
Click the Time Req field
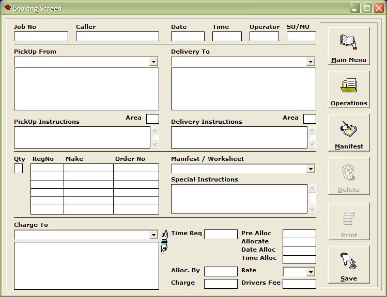[221, 234]
